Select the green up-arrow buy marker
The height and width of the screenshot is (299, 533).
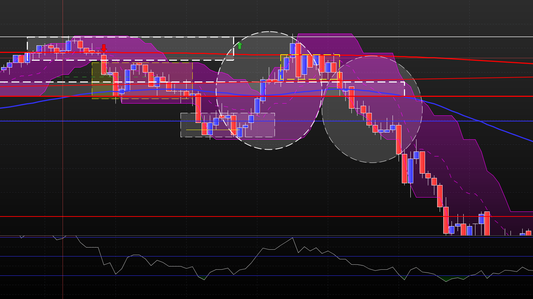[x=240, y=45]
